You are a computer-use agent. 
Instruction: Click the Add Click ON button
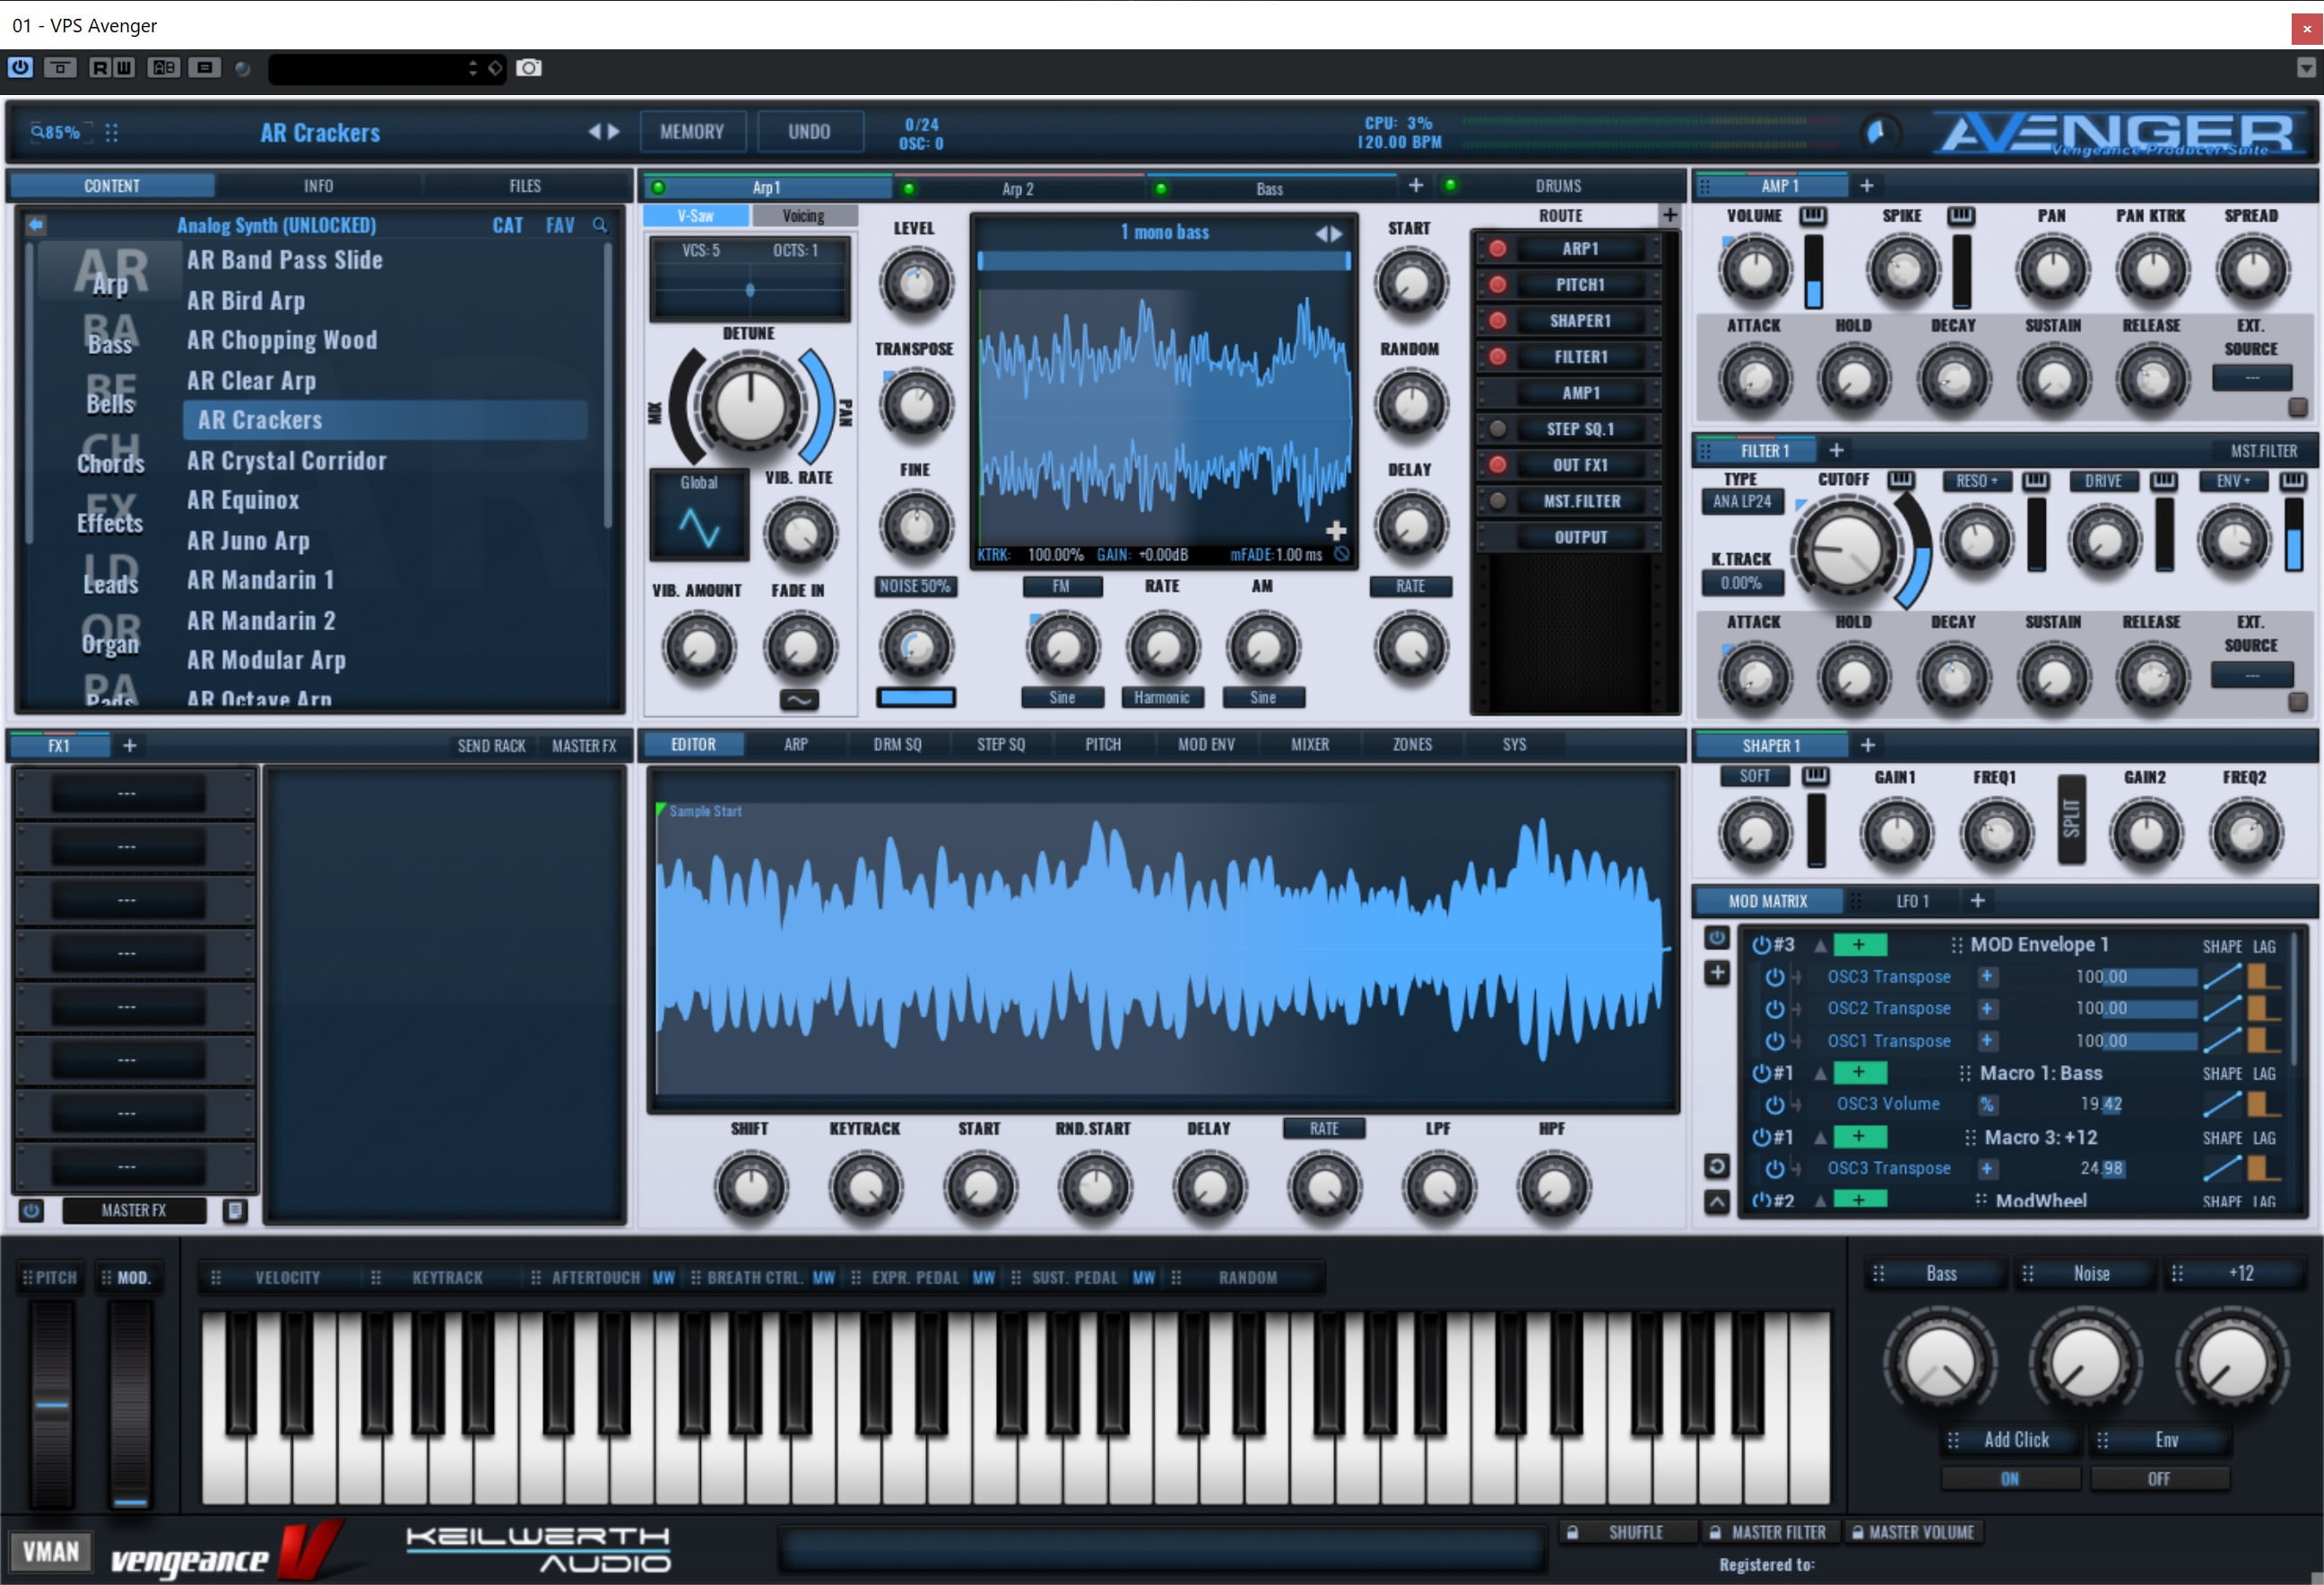click(x=2009, y=1479)
